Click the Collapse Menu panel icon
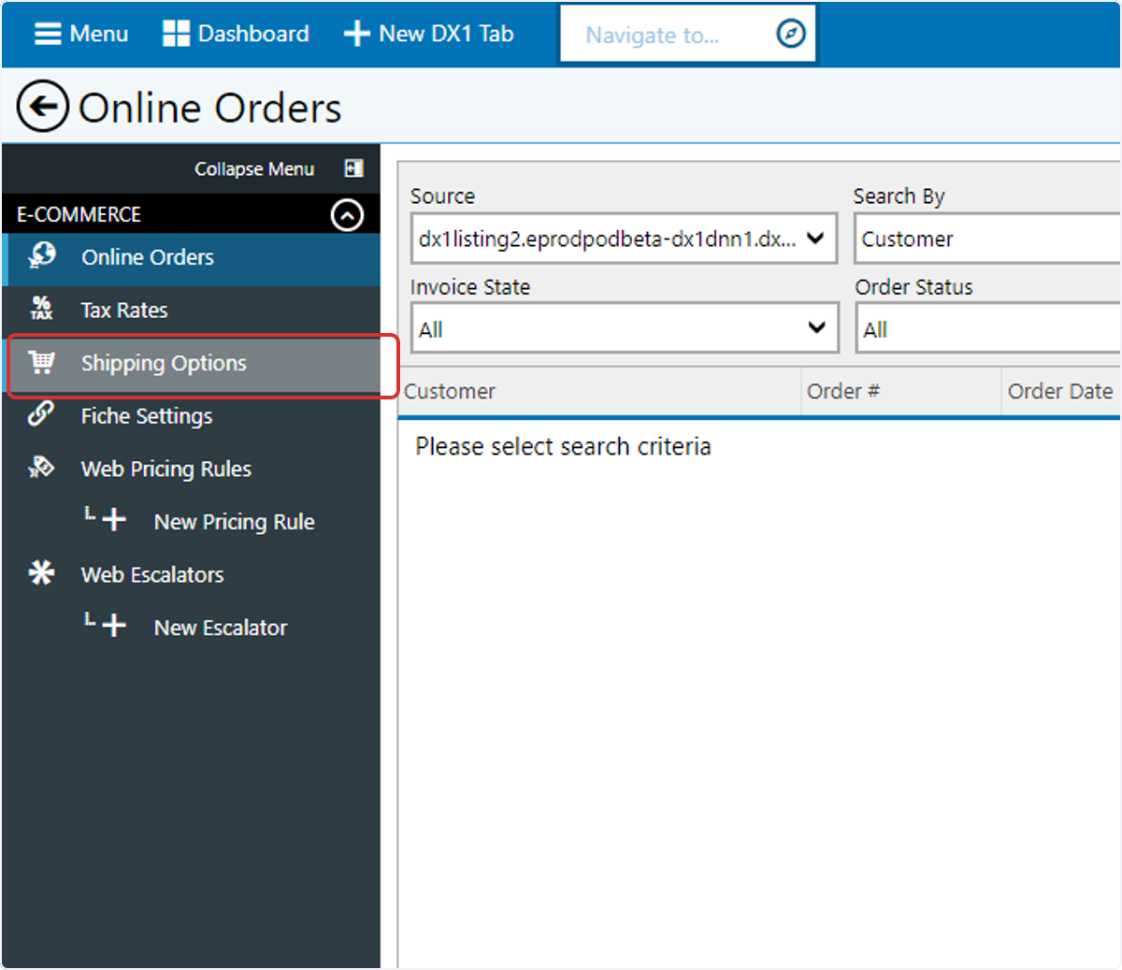 (x=353, y=168)
